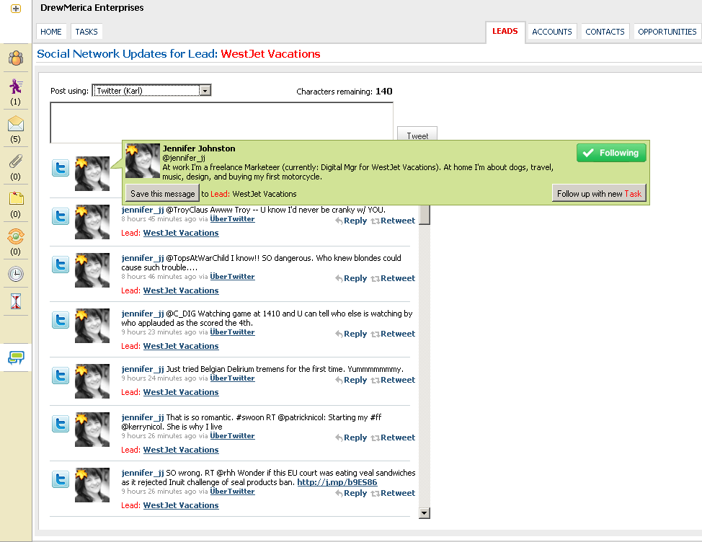Open ÜberTwitter link in the 8 hours 45 minutes tweet
This screenshot has width=702, height=542.
(x=232, y=219)
